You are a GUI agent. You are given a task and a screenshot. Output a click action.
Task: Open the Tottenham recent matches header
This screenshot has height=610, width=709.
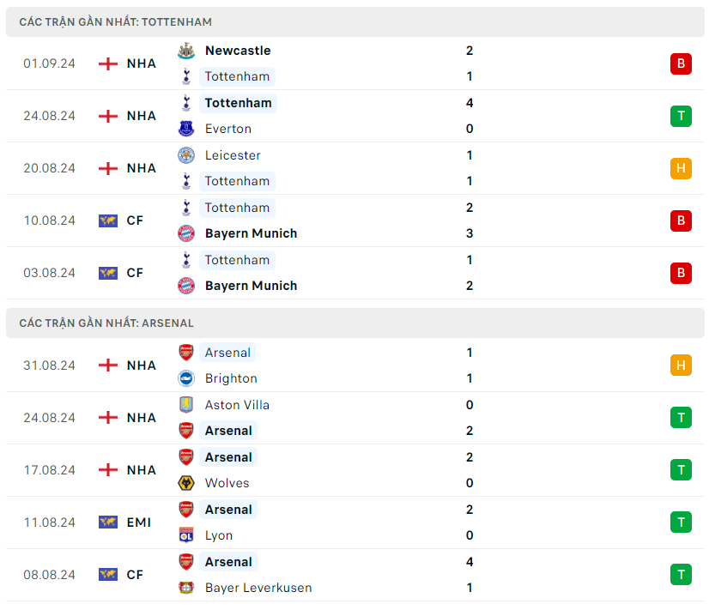(x=116, y=21)
